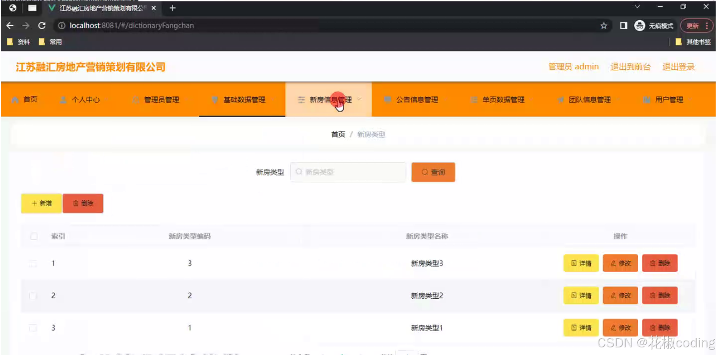
Task: Click 删除 button for 新房类型3
Action: (x=660, y=263)
